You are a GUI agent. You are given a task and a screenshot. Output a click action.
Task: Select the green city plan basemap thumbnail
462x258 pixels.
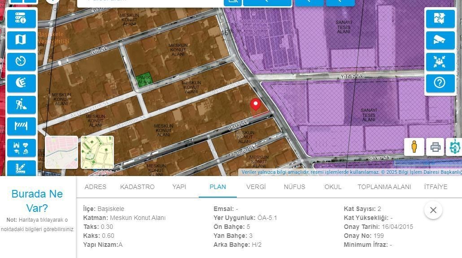tap(97, 152)
